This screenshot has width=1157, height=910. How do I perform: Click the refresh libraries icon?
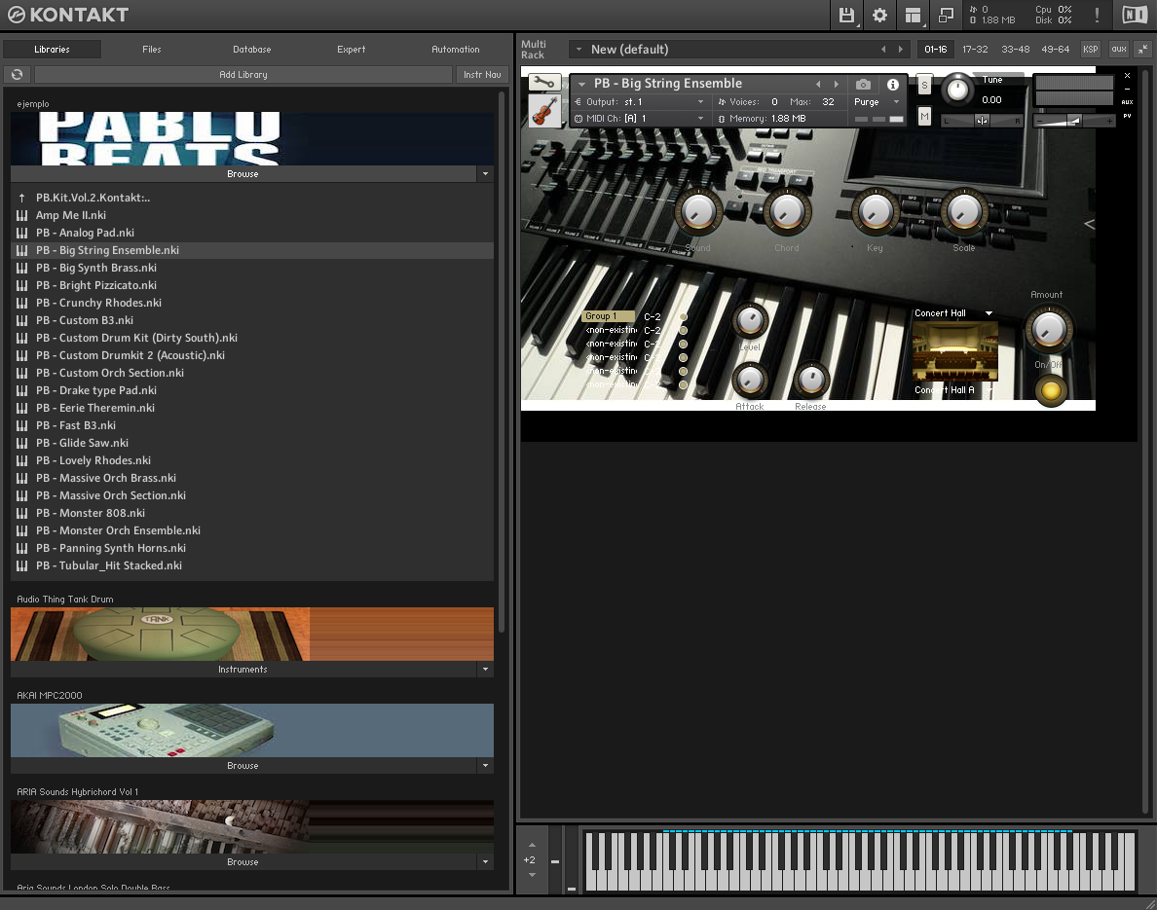pyautogui.click(x=17, y=75)
